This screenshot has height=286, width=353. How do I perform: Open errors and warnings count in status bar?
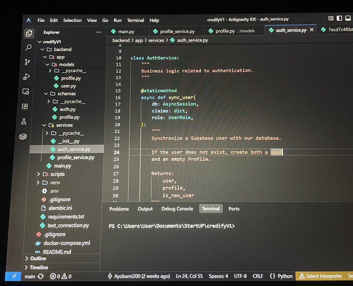pyautogui.click(x=61, y=276)
